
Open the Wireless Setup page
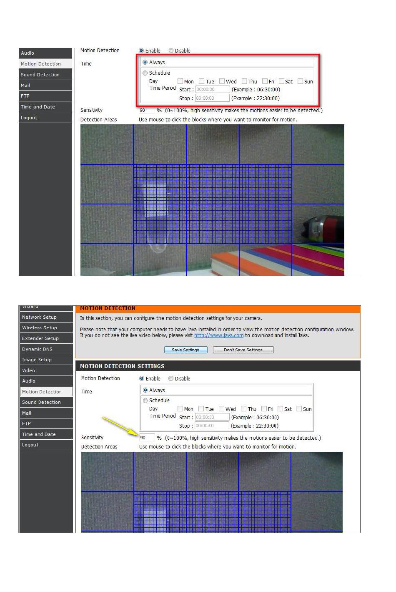[x=46, y=328]
